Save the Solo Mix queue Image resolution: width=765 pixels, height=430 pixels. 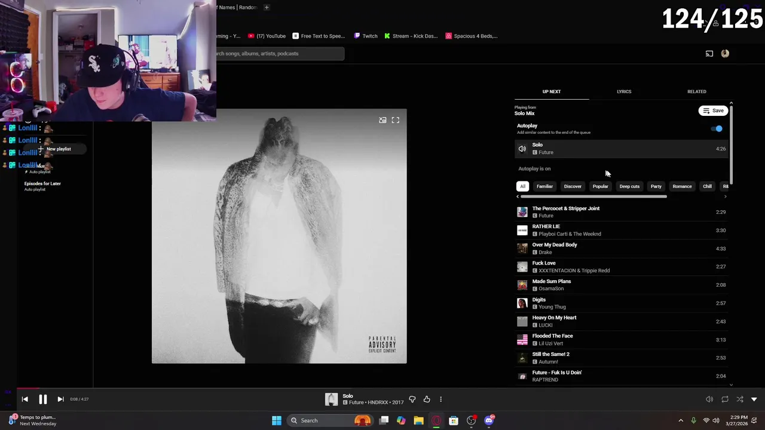714,110
